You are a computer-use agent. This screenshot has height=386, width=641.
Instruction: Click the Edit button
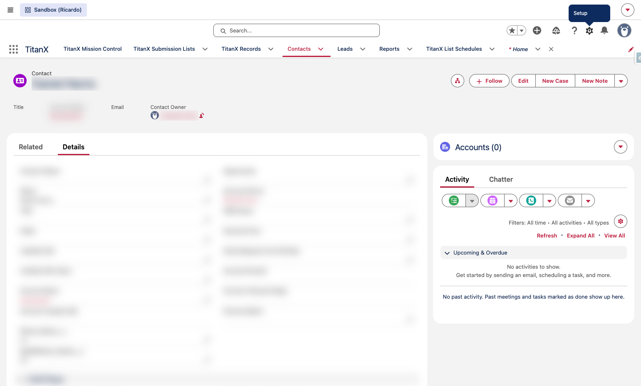pos(523,81)
